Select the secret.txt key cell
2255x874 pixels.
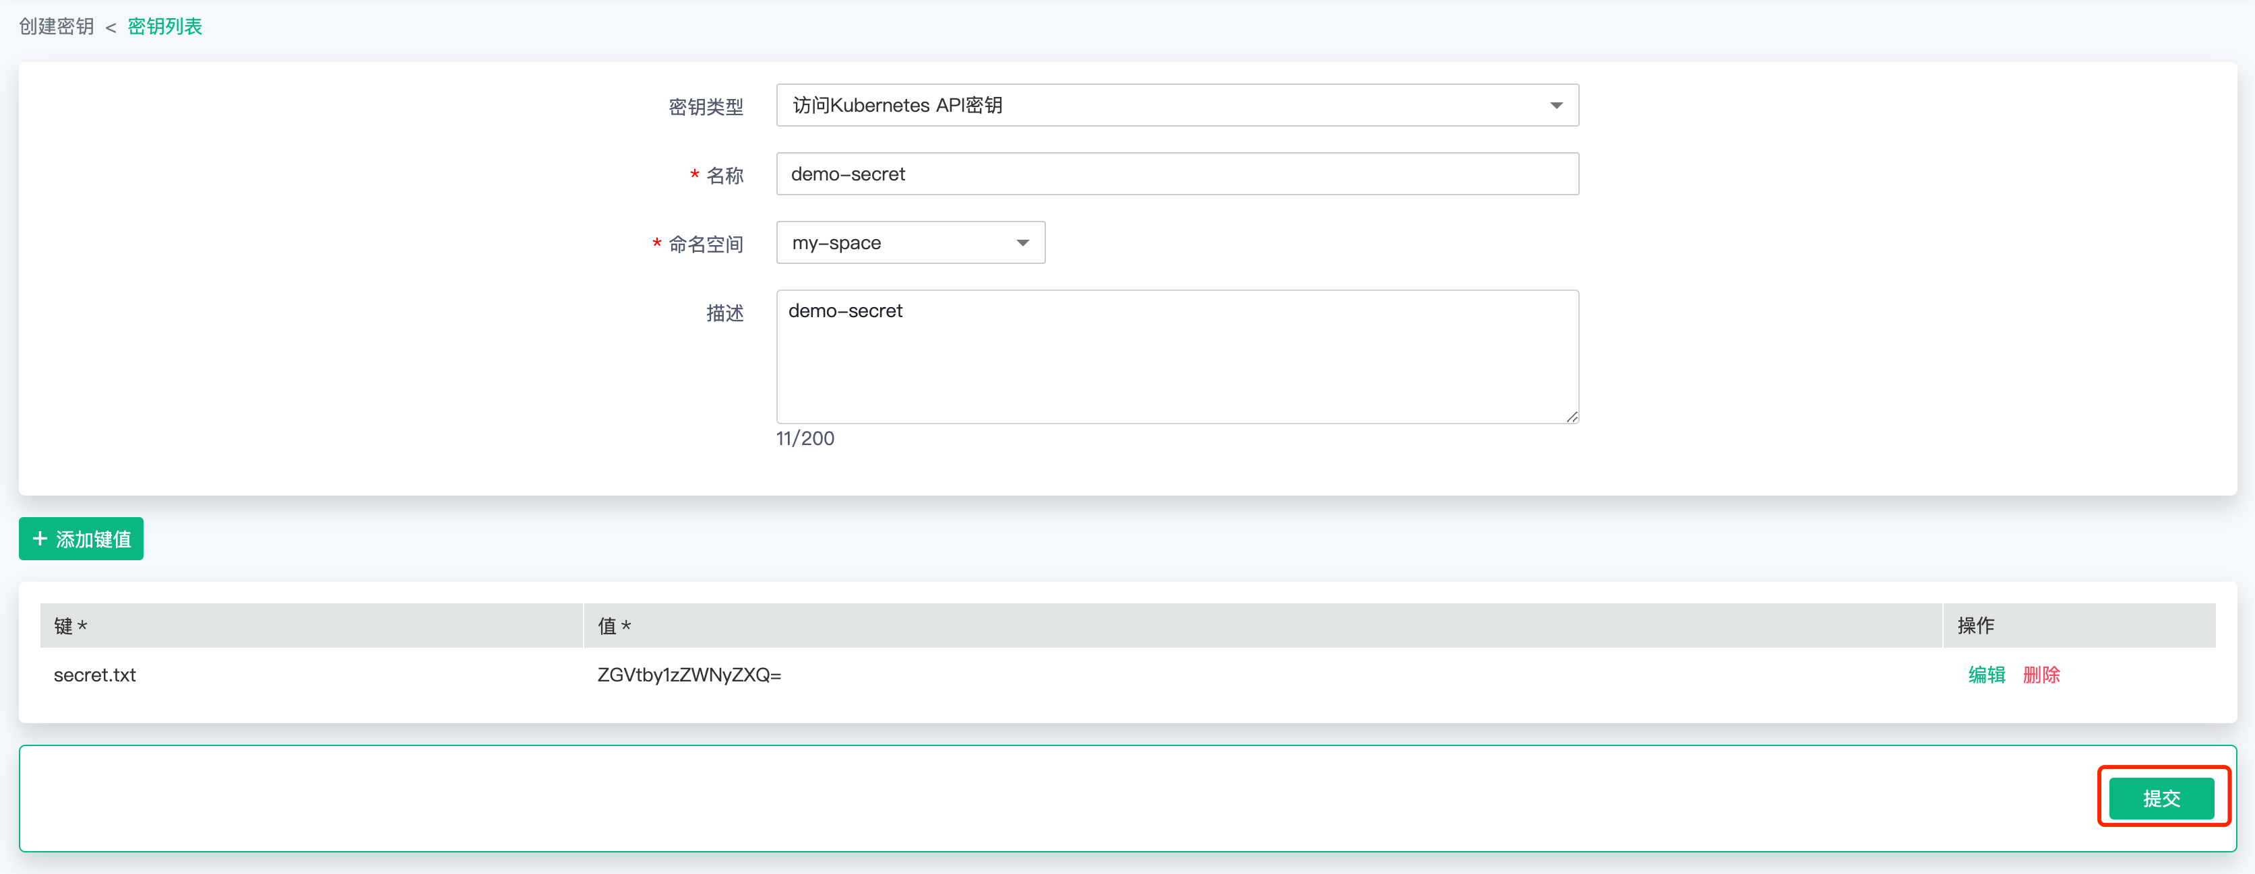[x=94, y=675]
